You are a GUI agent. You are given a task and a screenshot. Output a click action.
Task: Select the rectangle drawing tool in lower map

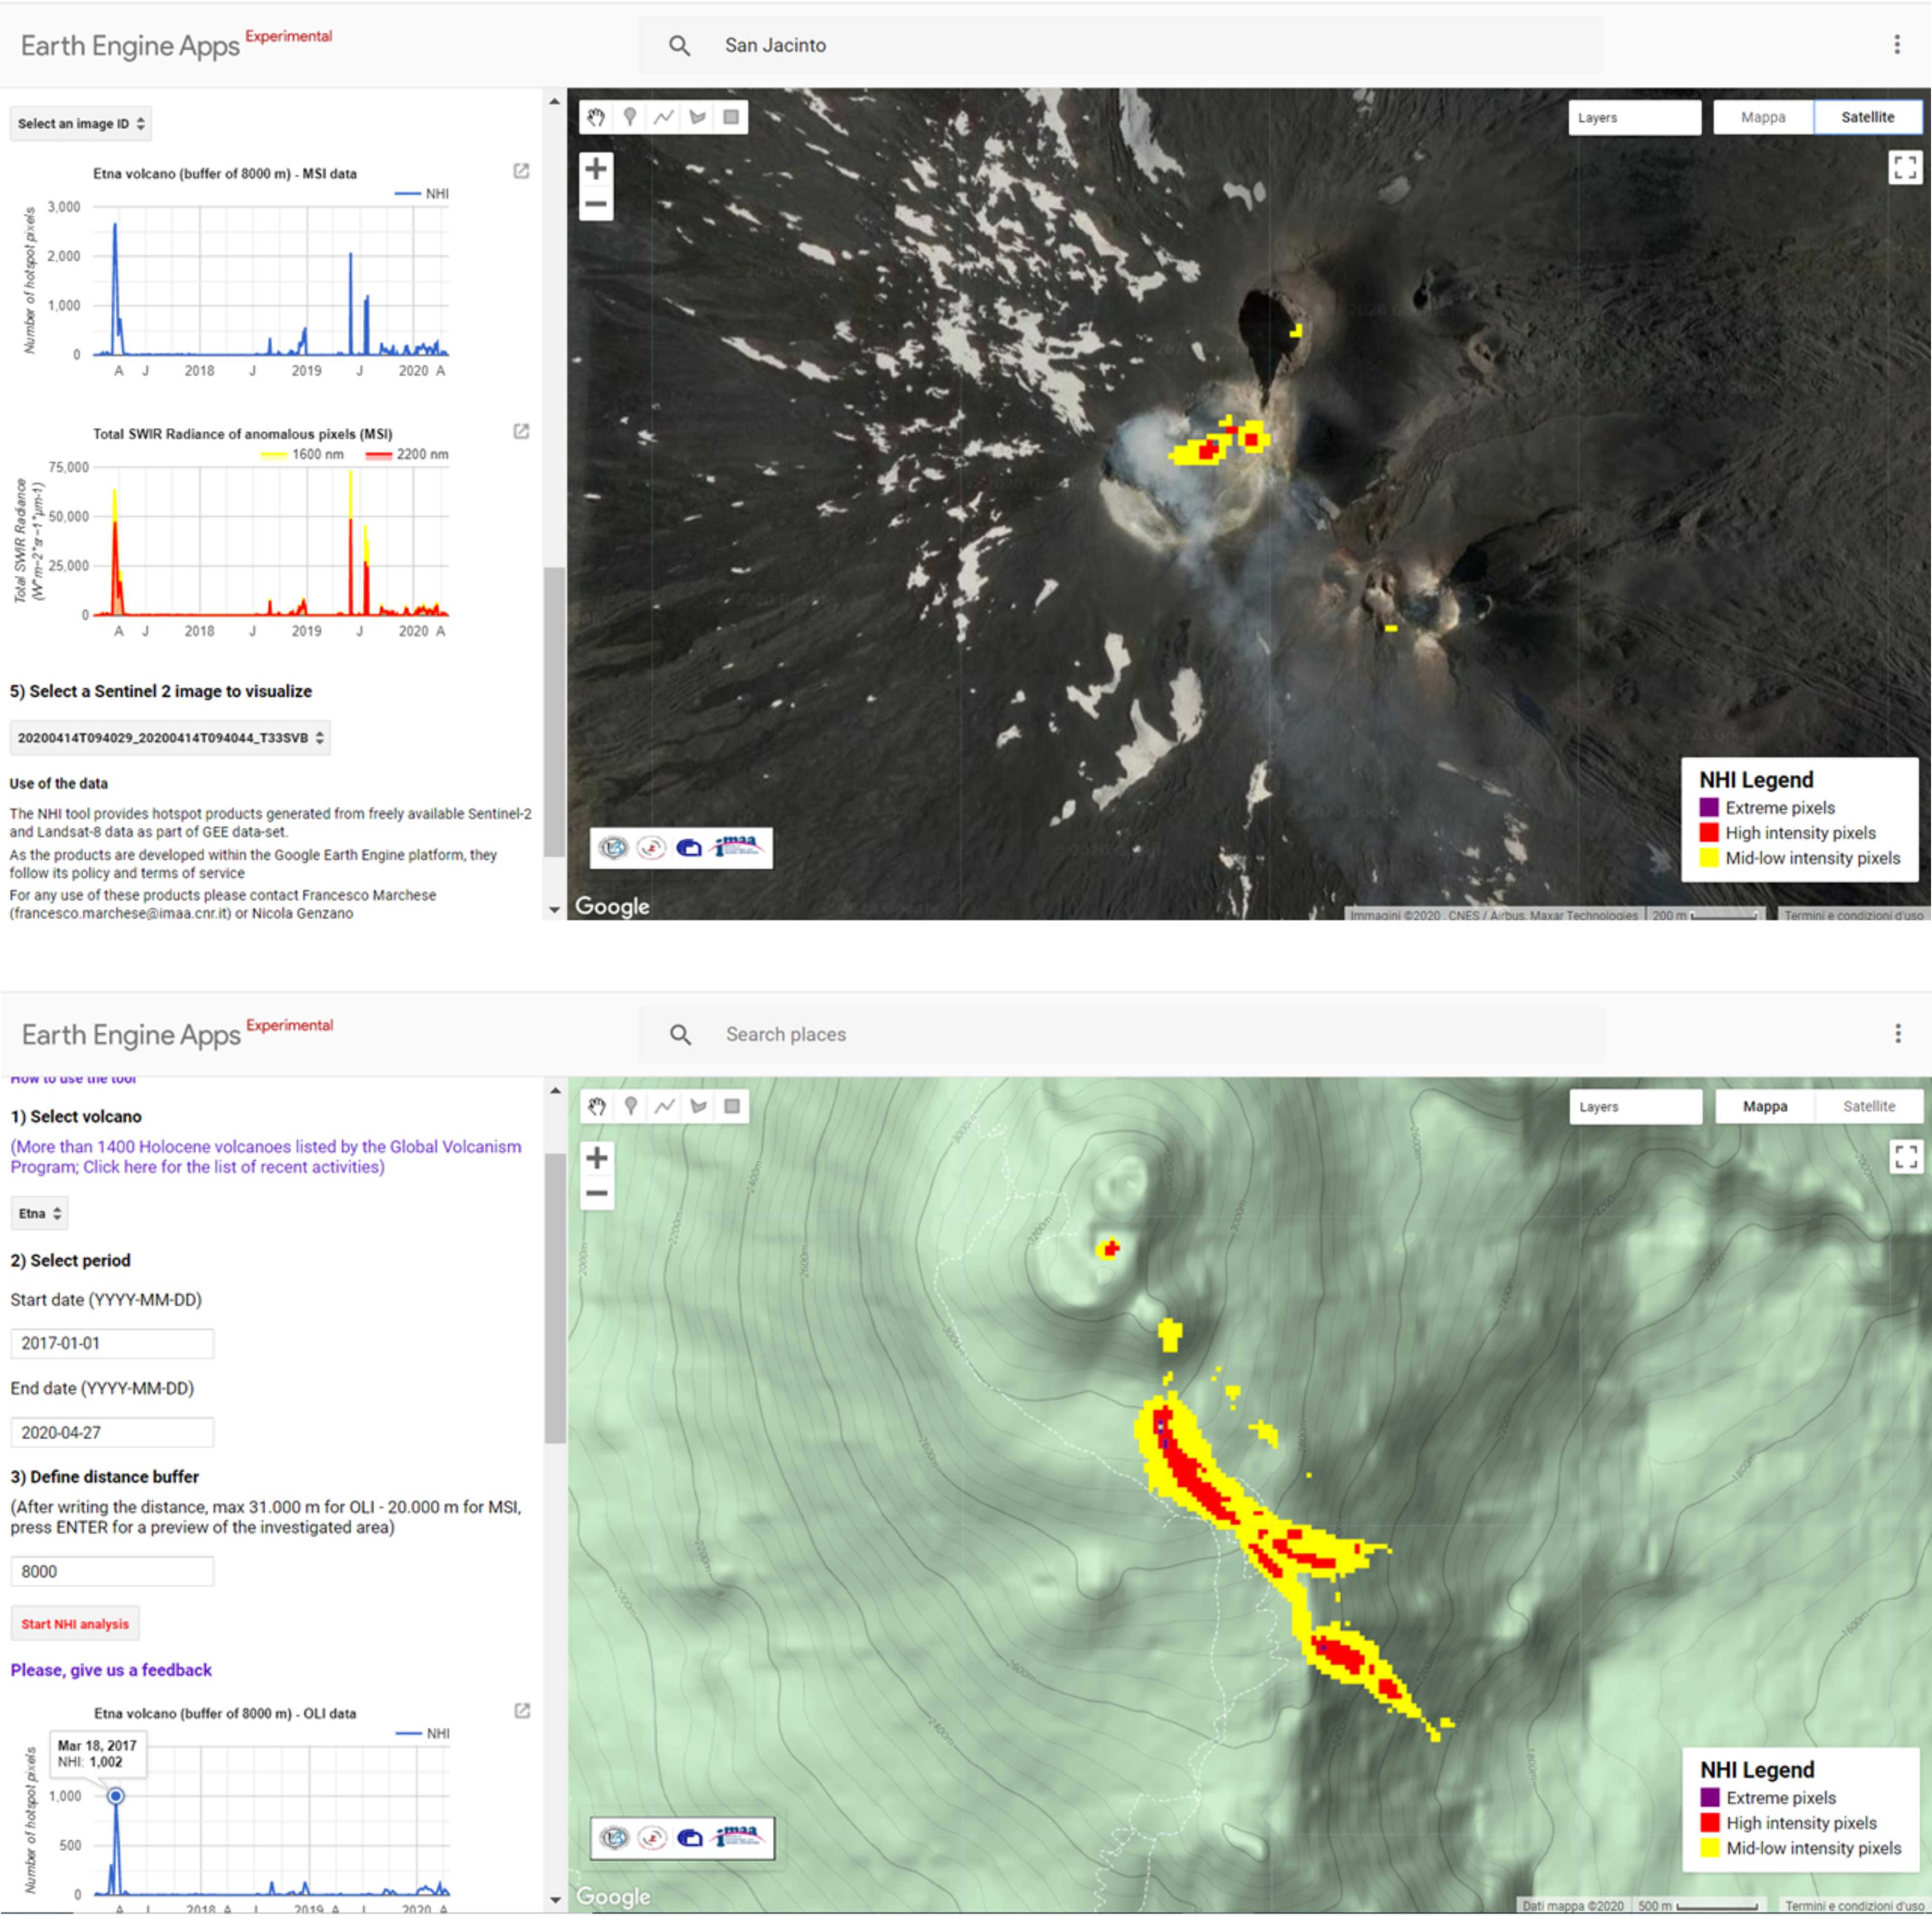732,1106
